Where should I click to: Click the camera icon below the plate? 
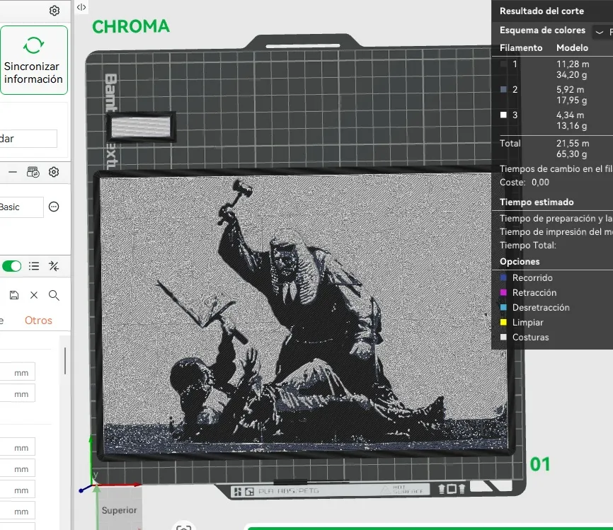(183, 526)
